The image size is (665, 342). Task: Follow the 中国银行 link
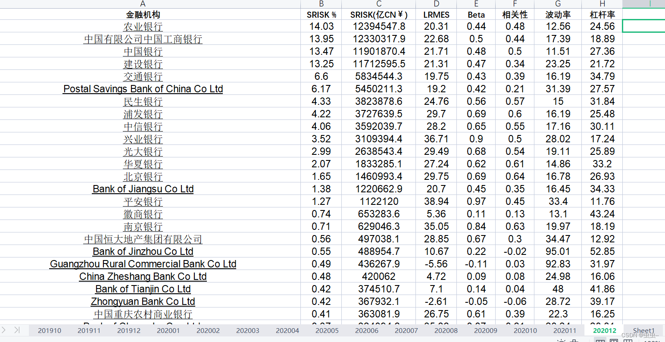(143, 52)
